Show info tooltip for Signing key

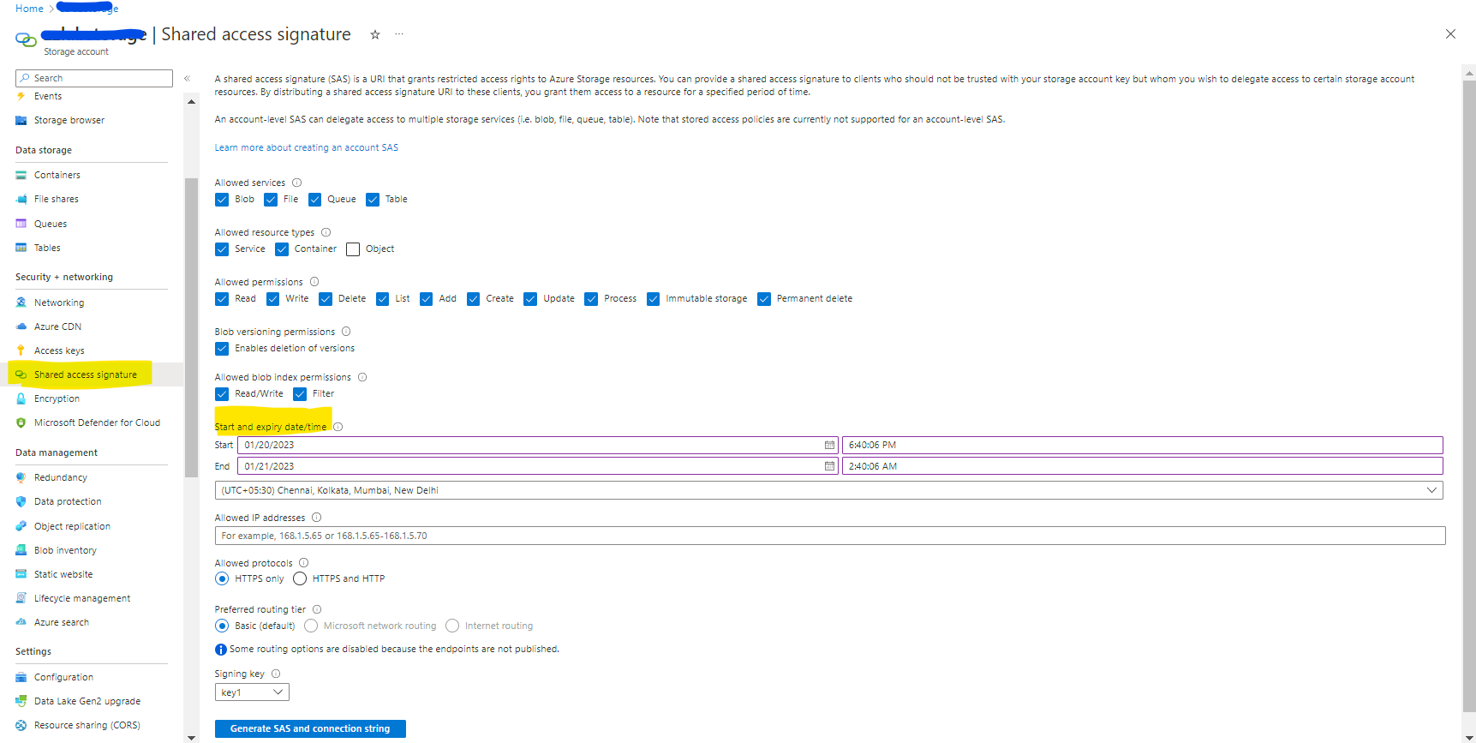pyautogui.click(x=276, y=674)
